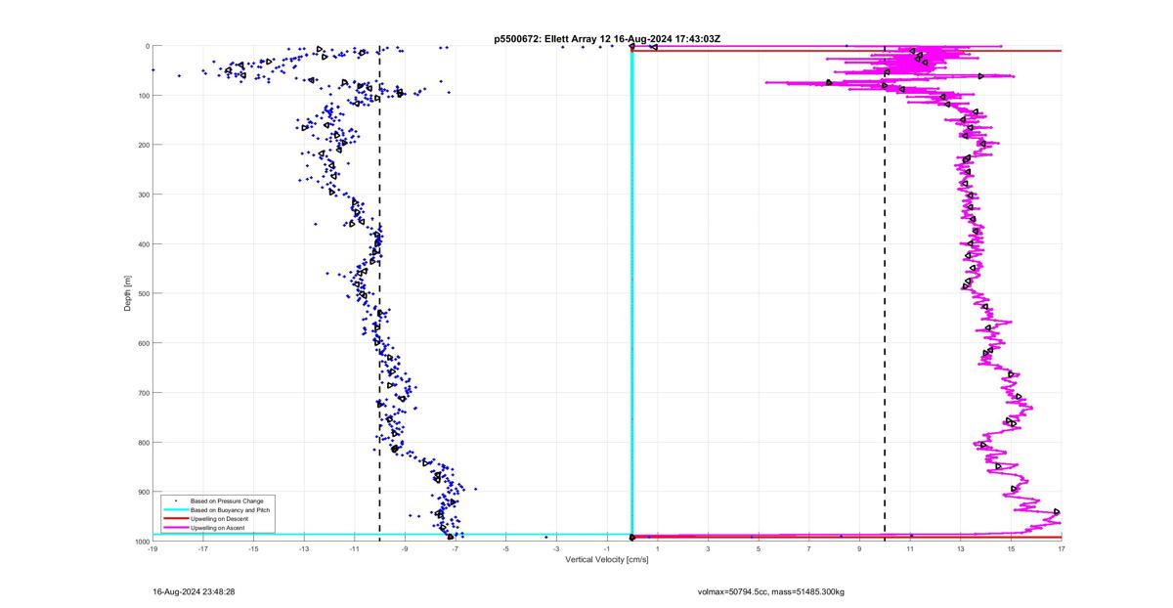This screenshot has width=1173, height=608.
Task: Click the x-axis tick label '-11'
Action: [x=355, y=549]
